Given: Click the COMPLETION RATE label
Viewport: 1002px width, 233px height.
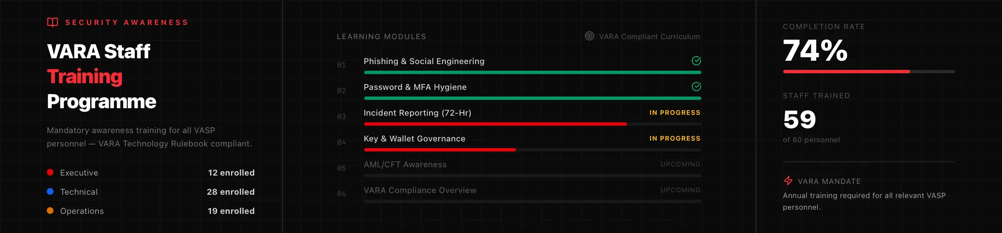Looking at the screenshot, I should pyautogui.click(x=824, y=27).
